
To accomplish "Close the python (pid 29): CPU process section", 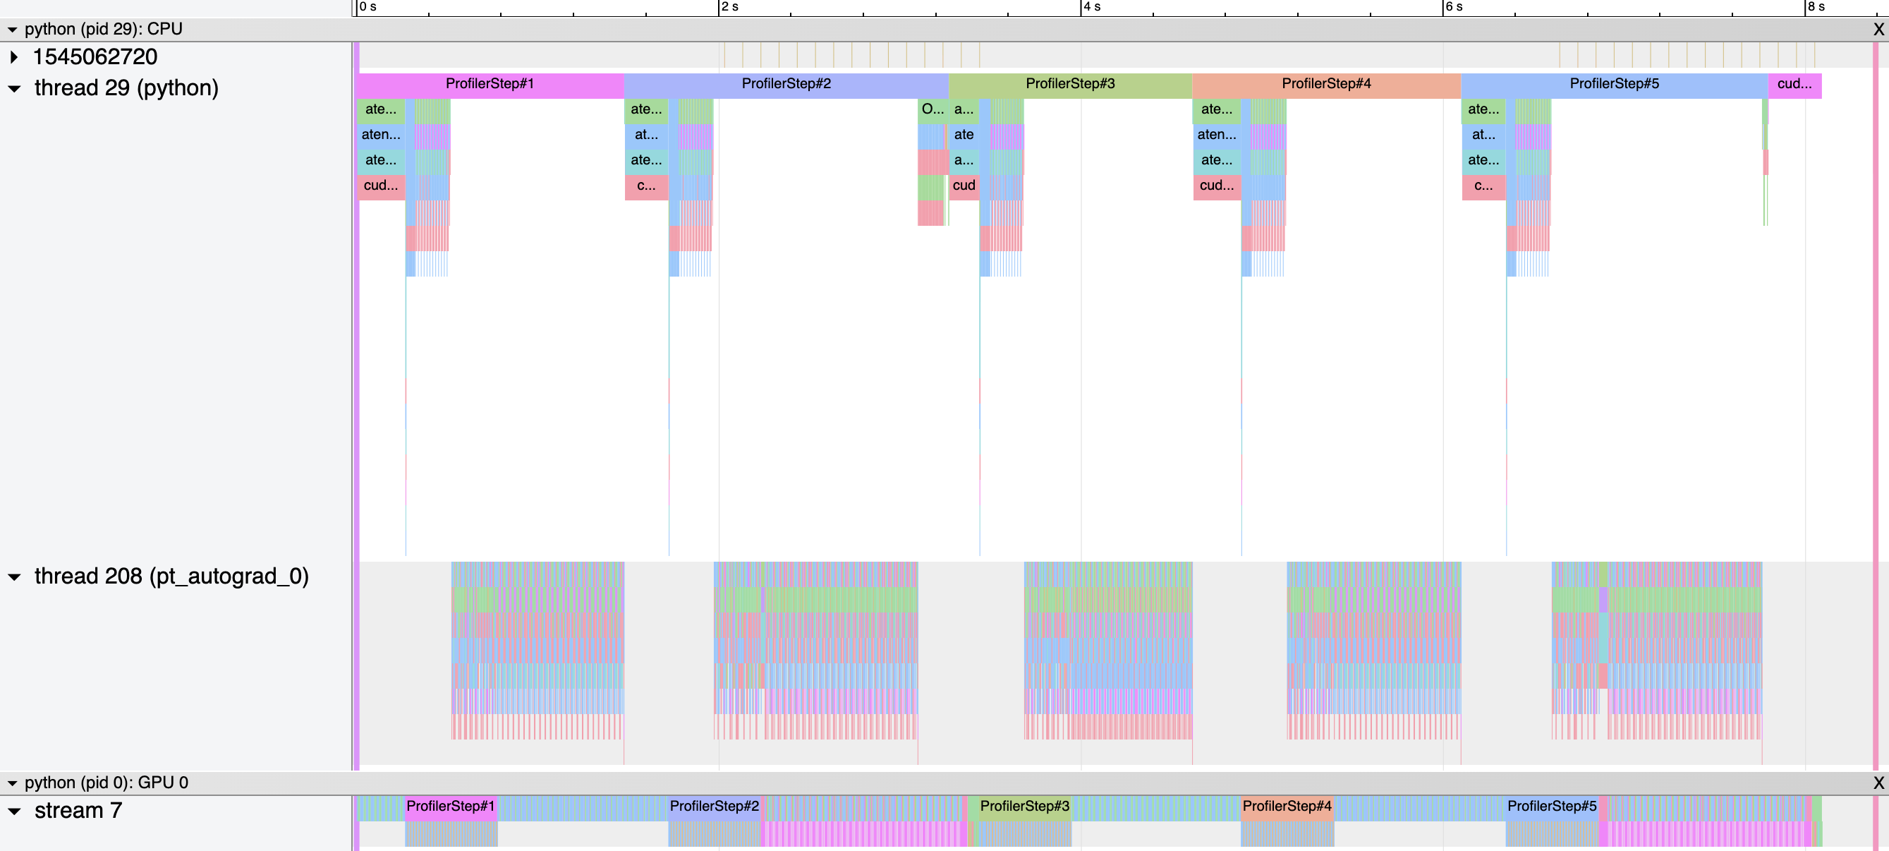I will (x=1878, y=30).
